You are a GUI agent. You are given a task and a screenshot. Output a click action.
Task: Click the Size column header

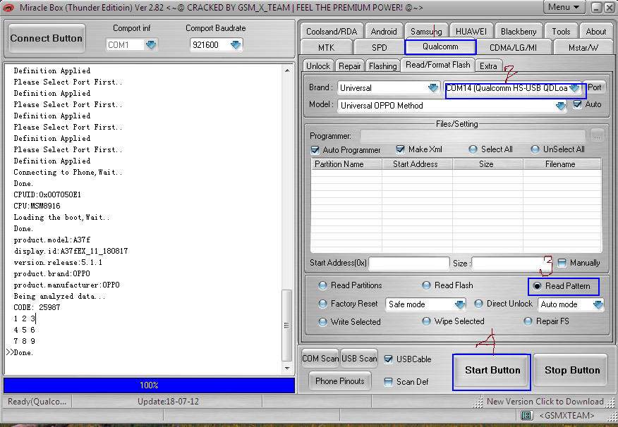[x=487, y=164]
